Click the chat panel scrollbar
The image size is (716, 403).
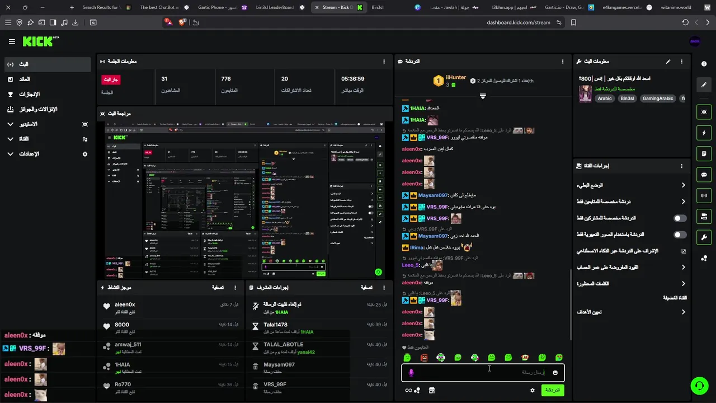570,305
